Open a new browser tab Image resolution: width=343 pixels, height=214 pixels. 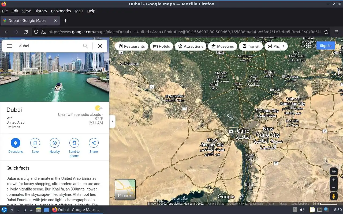point(65,21)
